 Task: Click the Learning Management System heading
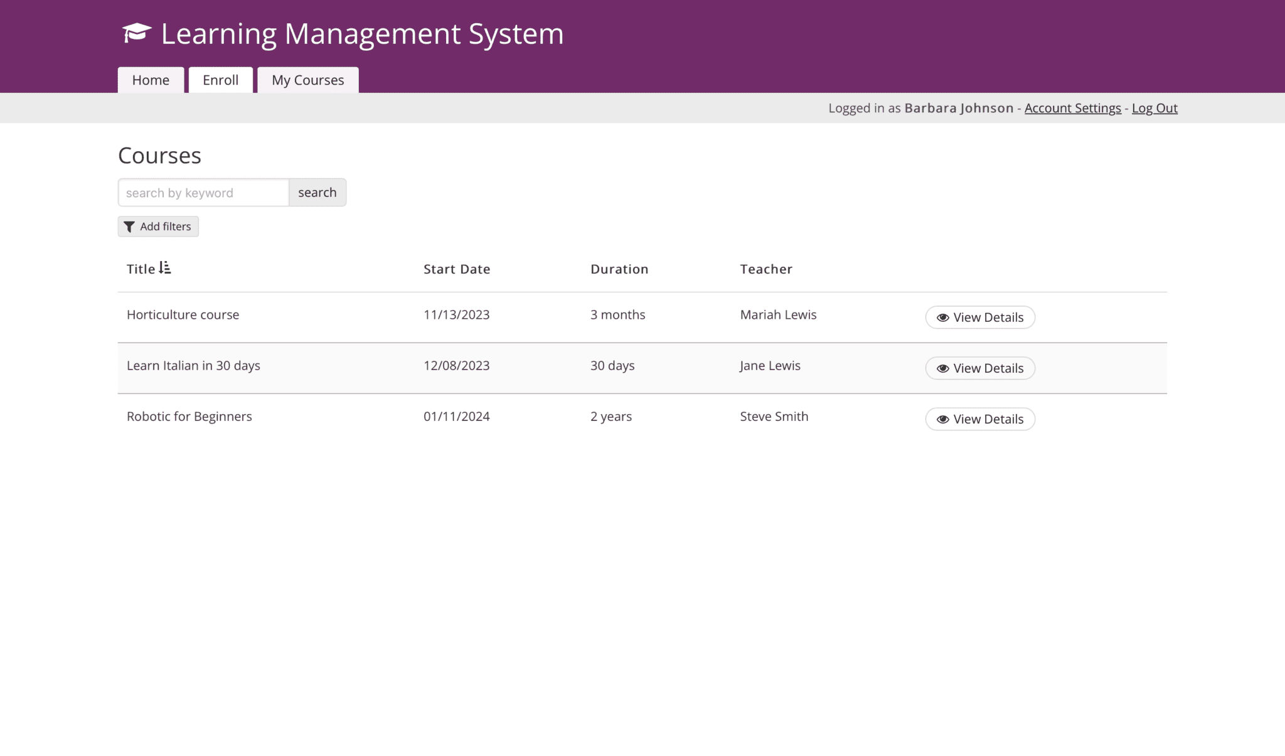pos(362,34)
